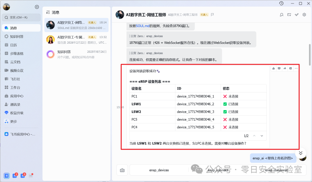Open more message actions via the ellipsis
This screenshot has height=182, width=312.
point(296,68)
